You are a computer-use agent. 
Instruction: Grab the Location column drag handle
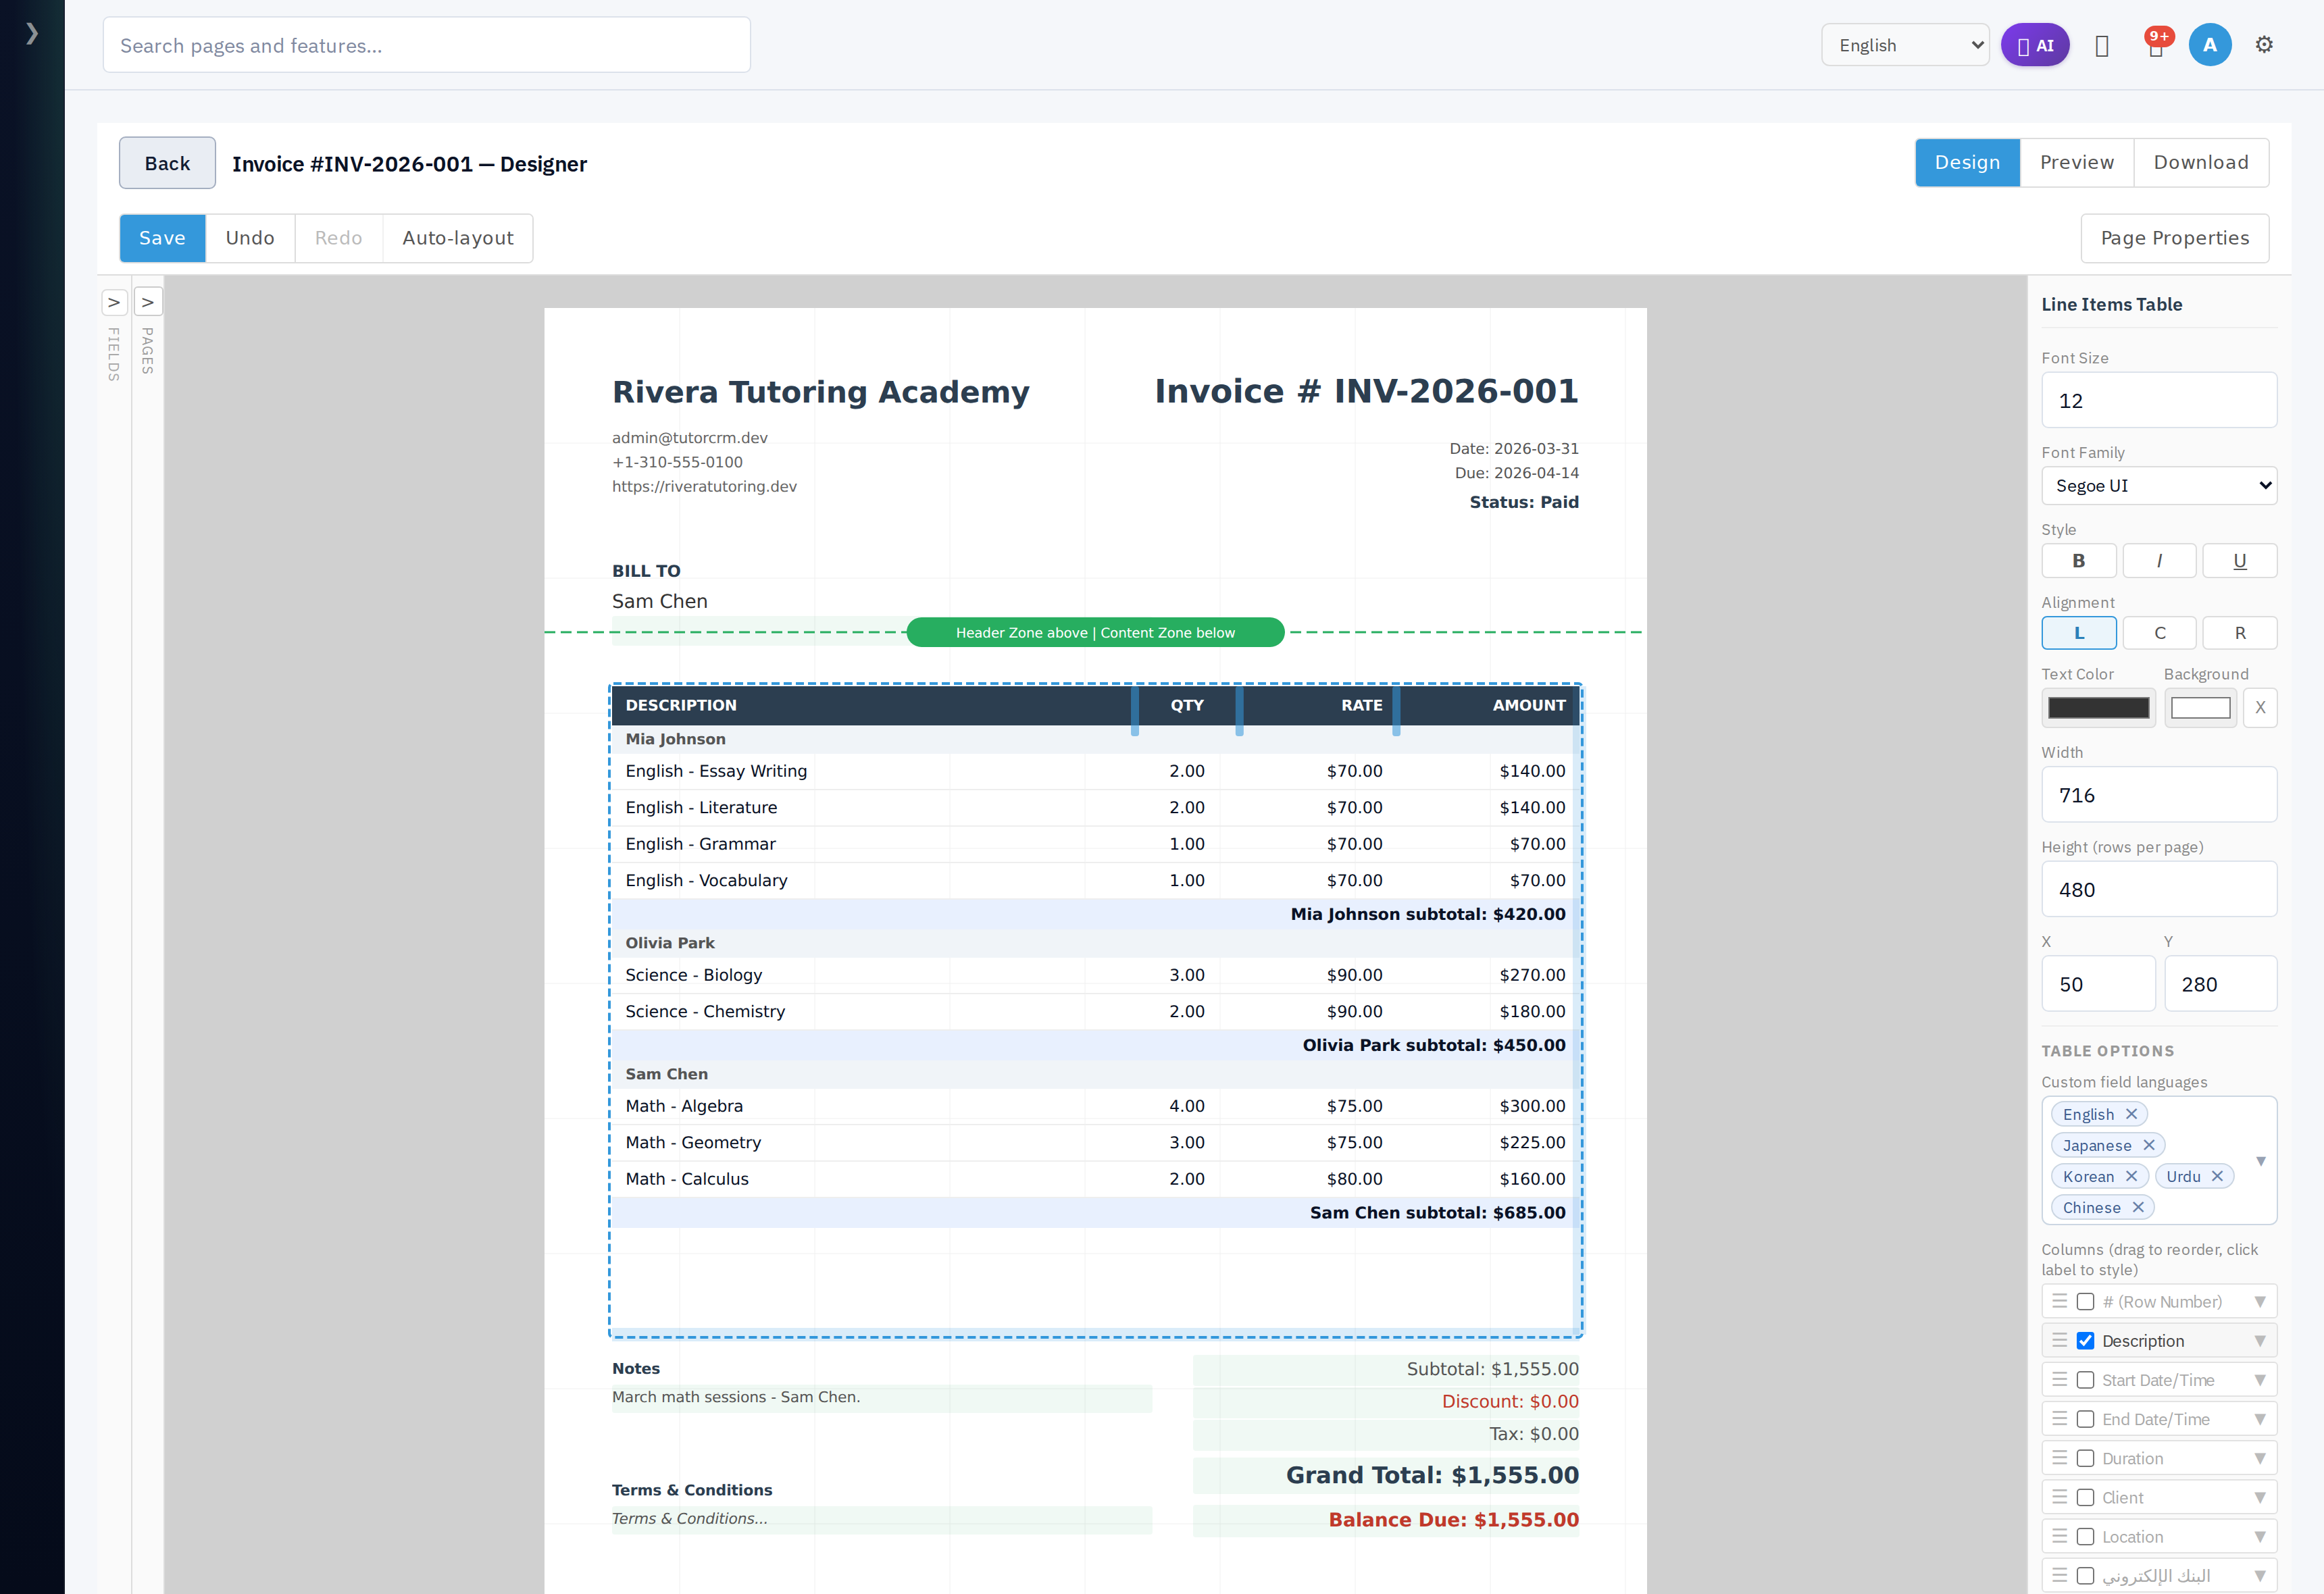coord(2060,1536)
